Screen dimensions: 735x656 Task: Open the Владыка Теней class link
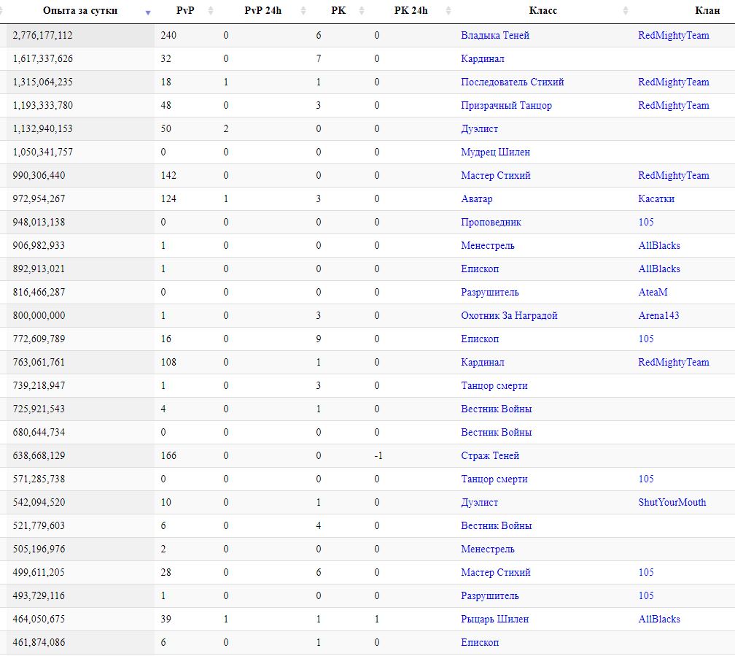coord(495,35)
